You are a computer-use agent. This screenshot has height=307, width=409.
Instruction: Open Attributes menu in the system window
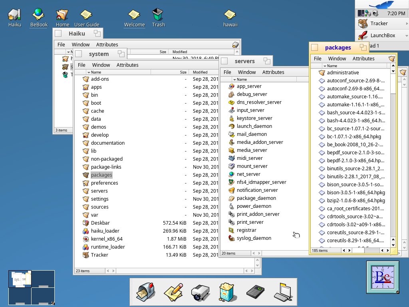pos(127,65)
